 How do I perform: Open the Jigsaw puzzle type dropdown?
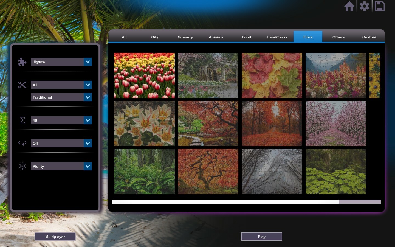click(x=61, y=62)
